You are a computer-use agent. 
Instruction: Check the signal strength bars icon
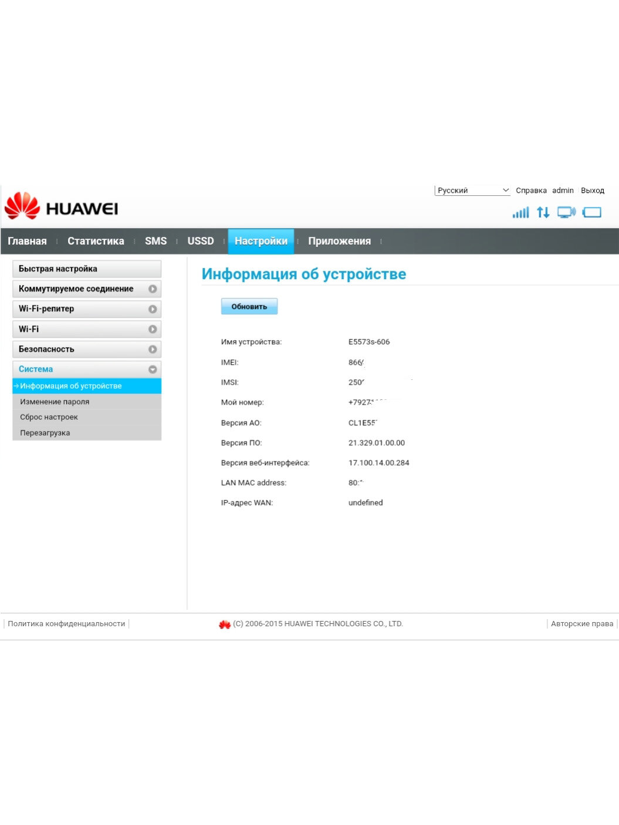point(520,212)
